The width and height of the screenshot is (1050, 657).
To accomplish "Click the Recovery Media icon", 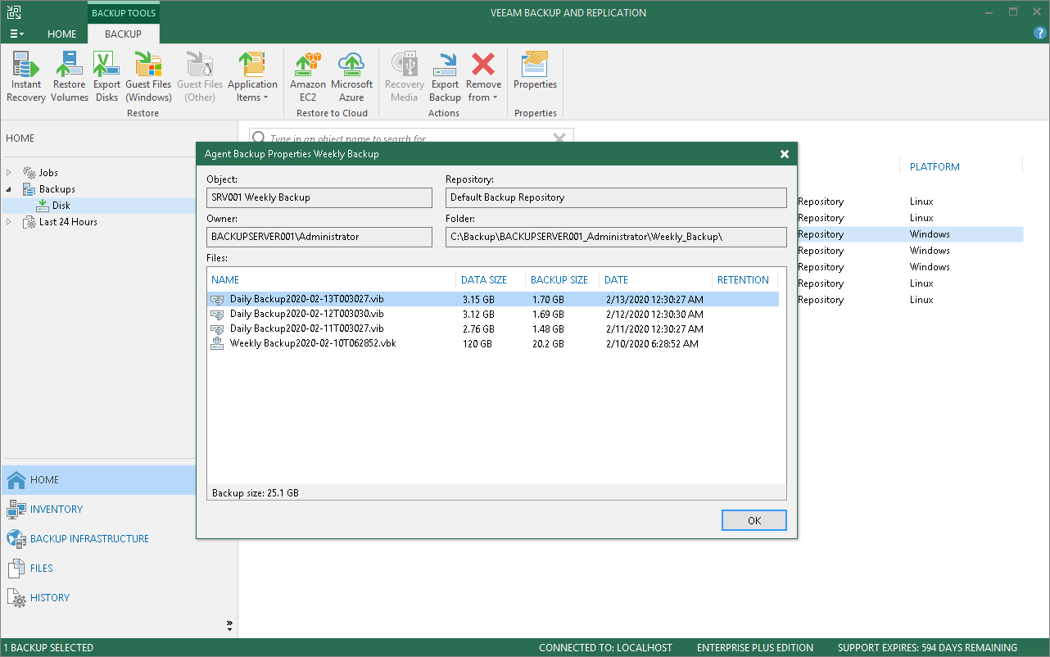I will point(404,77).
